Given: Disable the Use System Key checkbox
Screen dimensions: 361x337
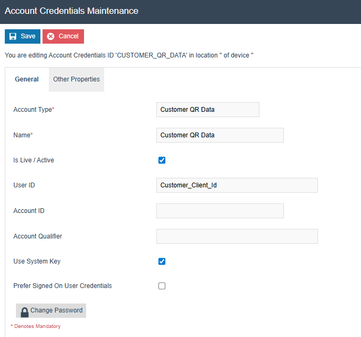Looking at the screenshot, I should [162, 261].
